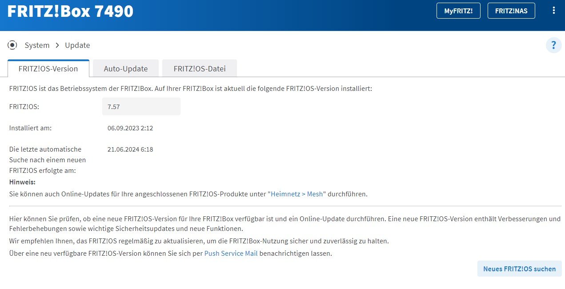This screenshot has width=565, height=289.
Task: Switch to the Auto-Update tab
Action: pos(126,69)
